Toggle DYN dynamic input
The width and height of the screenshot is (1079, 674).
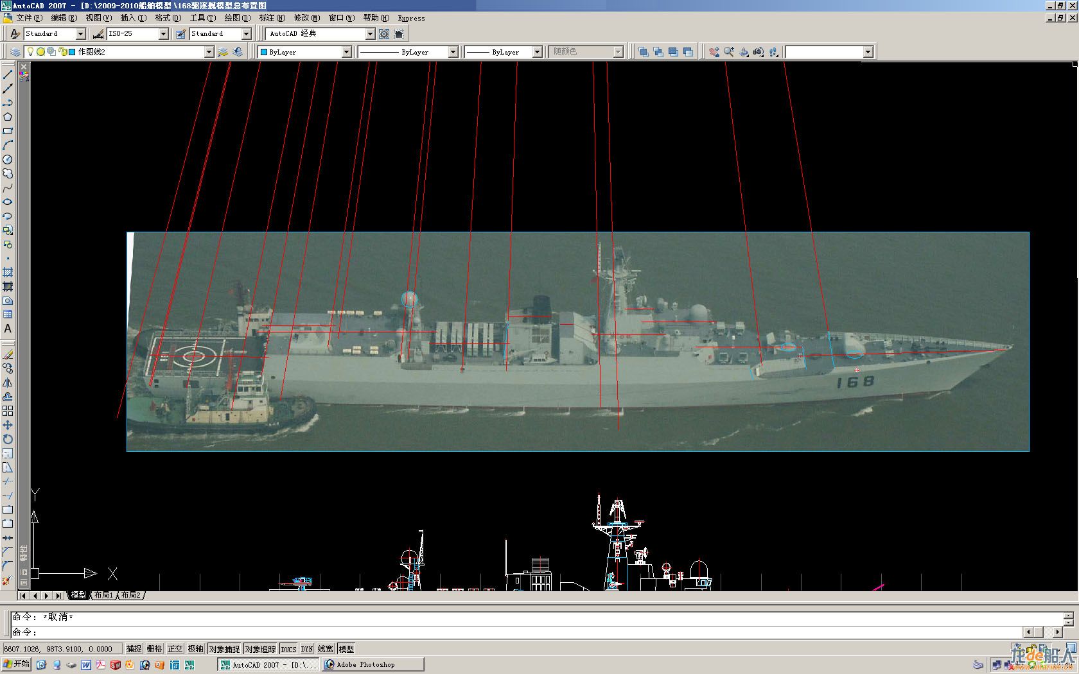click(x=307, y=649)
